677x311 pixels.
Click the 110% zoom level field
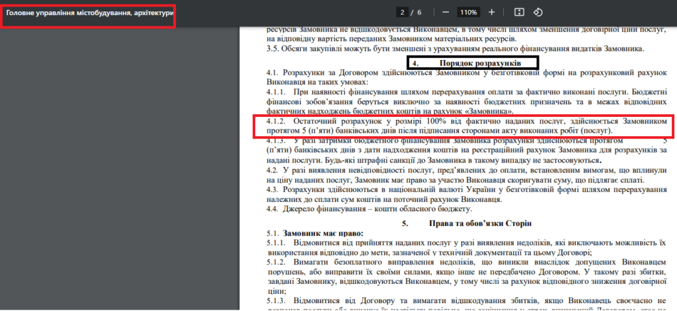click(x=468, y=13)
